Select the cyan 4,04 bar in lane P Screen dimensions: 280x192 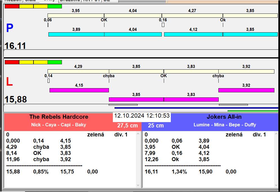pos(133,34)
